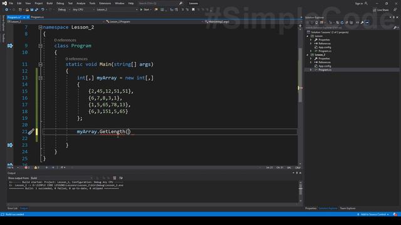Expand Properties under the Lesson_2 project
The height and width of the screenshot is (225, 401).
[311, 58]
